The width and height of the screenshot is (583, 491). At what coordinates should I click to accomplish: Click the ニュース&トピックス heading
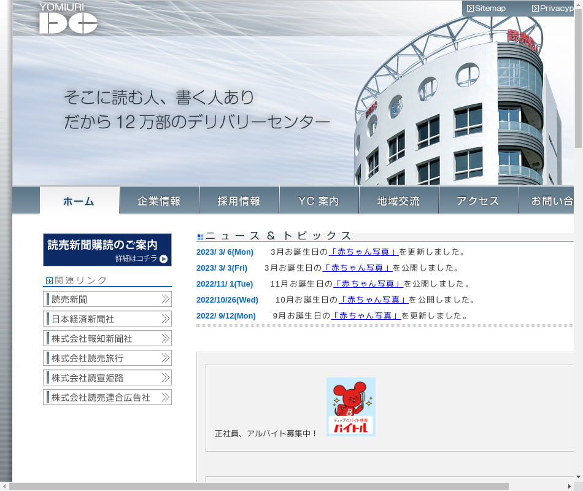tap(278, 236)
